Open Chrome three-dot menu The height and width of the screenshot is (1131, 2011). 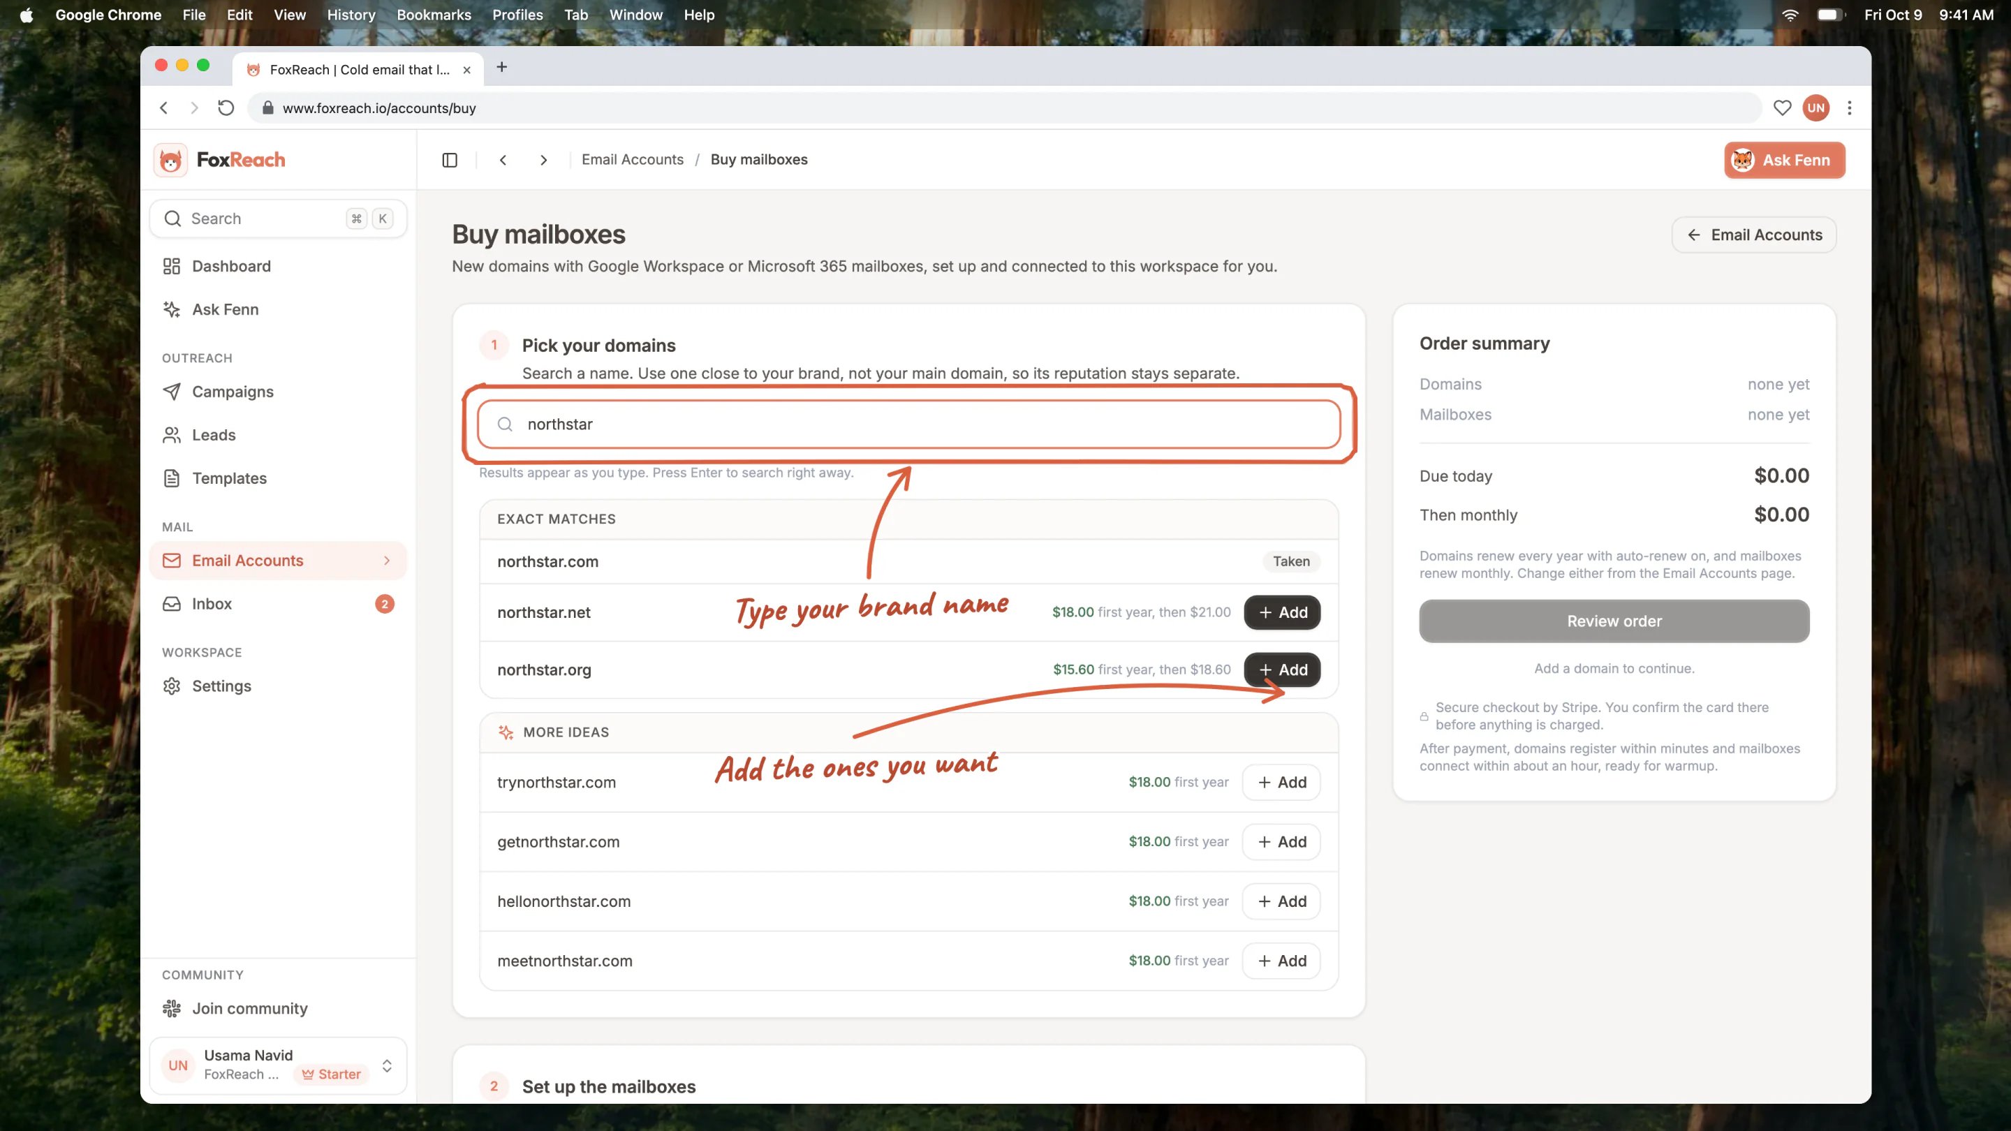coord(1848,108)
